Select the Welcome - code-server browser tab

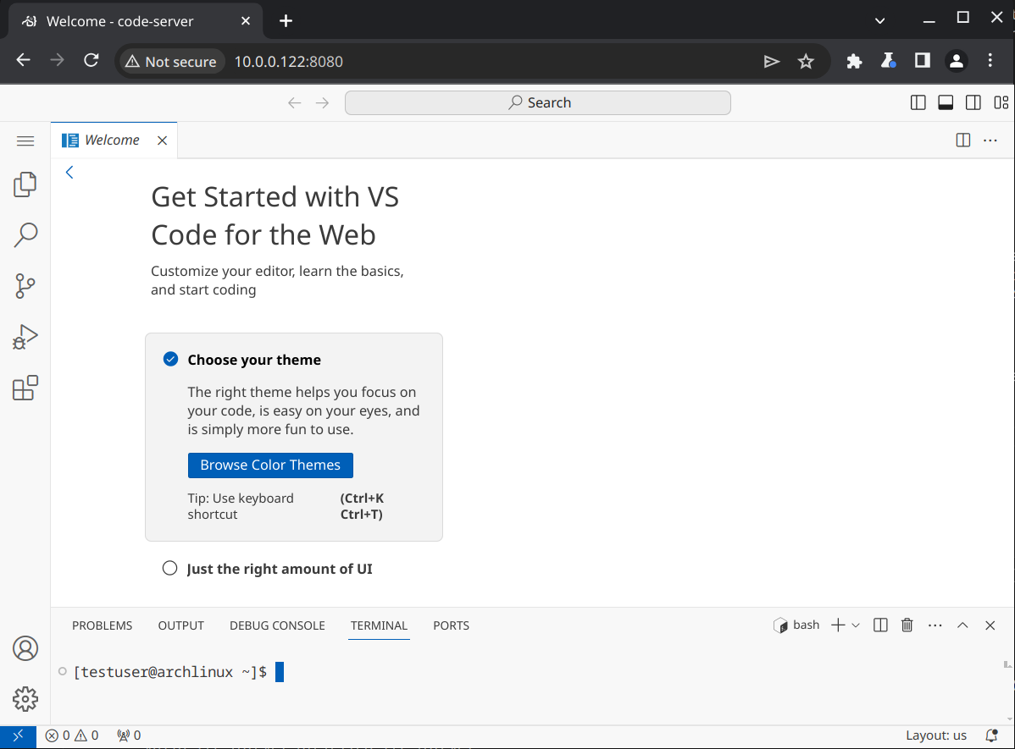pos(136,20)
